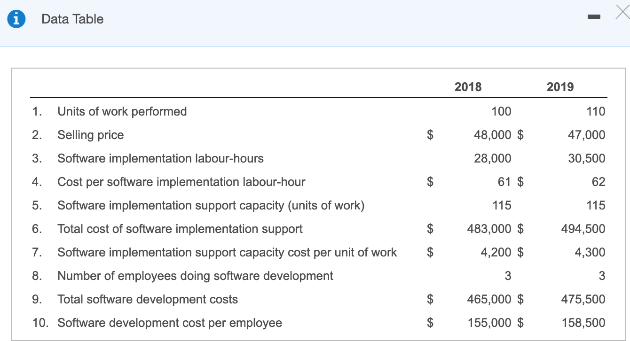This screenshot has width=630, height=341.
Task: Click 'Total cost of software implementation support' label
Action: pos(180,229)
